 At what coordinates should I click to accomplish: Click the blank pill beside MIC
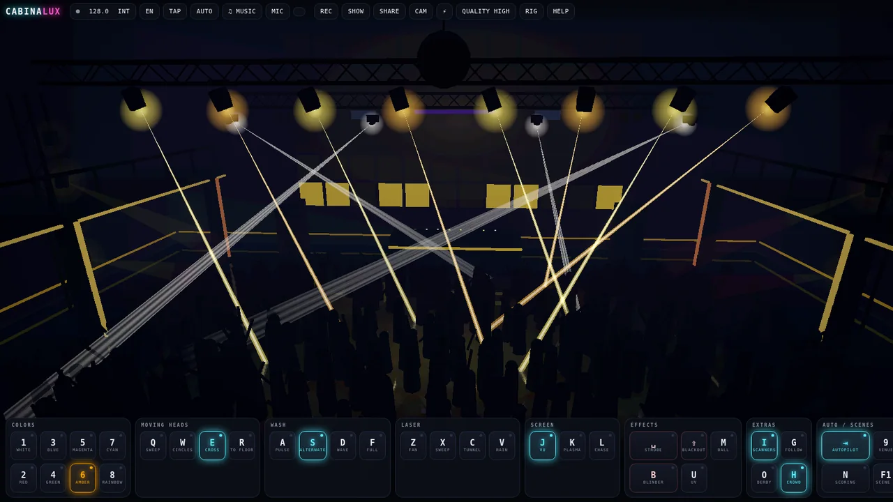click(x=299, y=11)
